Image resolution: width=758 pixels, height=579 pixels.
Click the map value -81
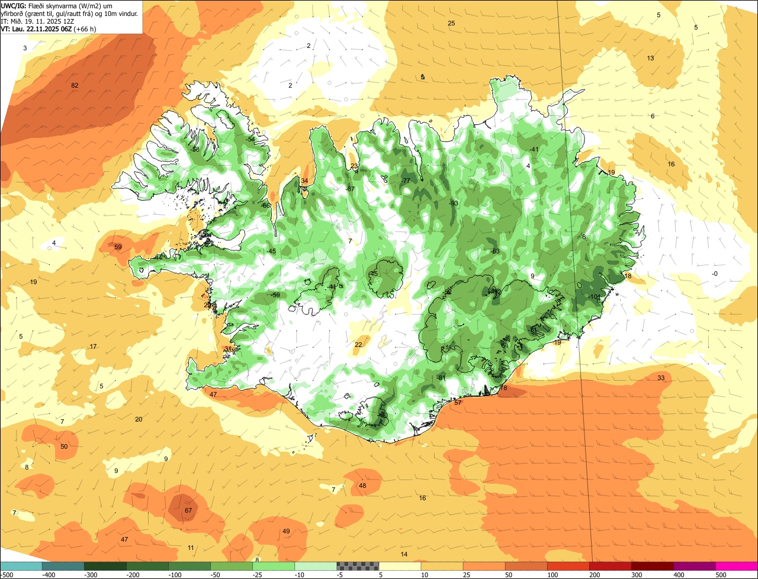click(441, 378)
